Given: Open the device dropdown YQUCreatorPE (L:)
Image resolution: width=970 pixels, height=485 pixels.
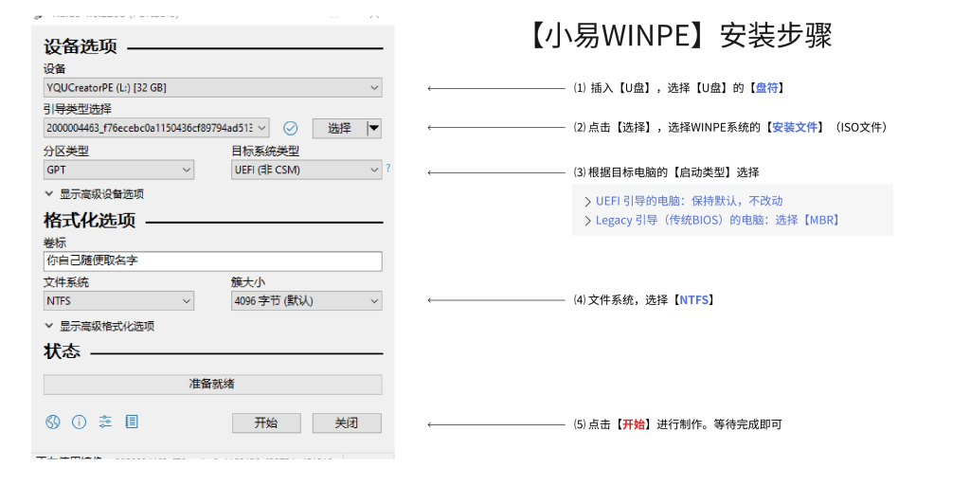Looking at the screenshot, I should coord(213,88).
